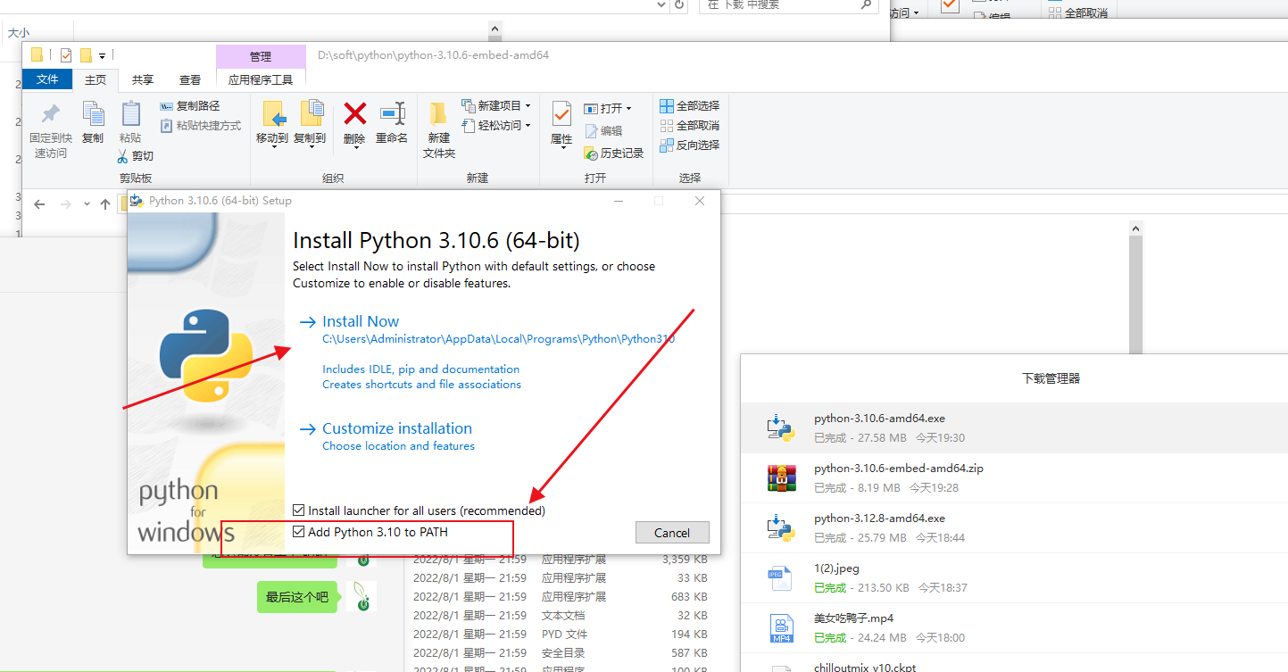Screen dimensions: 1288x672
Task: Click the python-3.10.6-amd64.exe installer icon
Action: coord(781,427)
